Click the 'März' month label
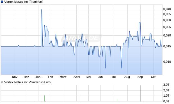The image size is (174, 104). (63, 77)
